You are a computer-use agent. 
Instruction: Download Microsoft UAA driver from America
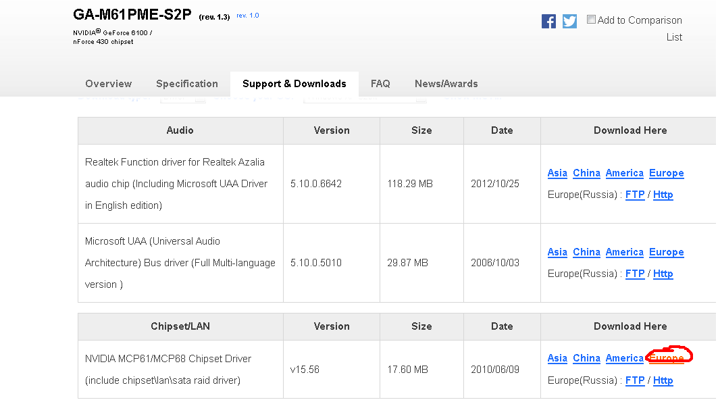point(624,252)
